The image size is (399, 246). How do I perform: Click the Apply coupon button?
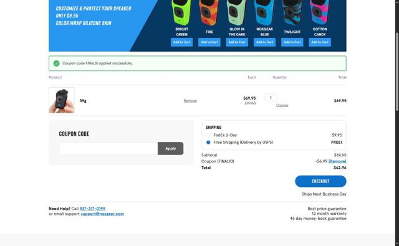[x=170, y=148]
